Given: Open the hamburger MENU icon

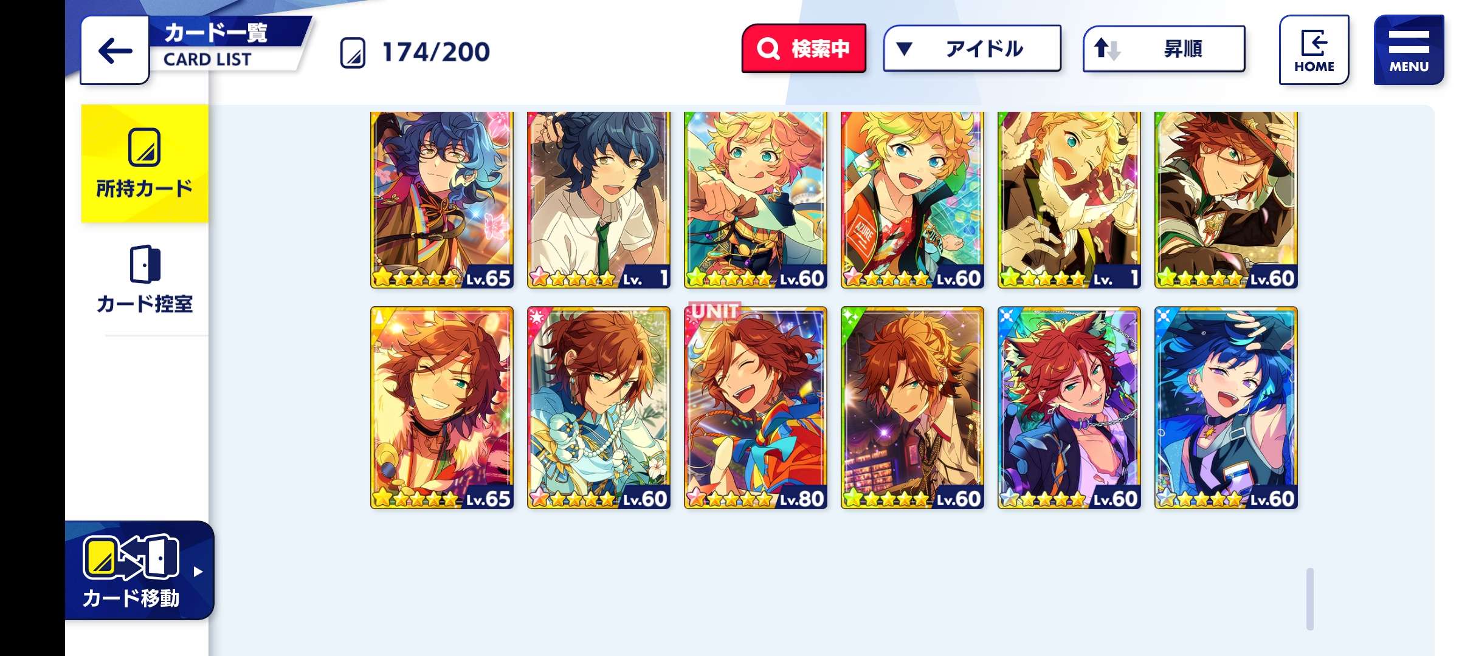Looking at the screenshot, I should 1409,50.
